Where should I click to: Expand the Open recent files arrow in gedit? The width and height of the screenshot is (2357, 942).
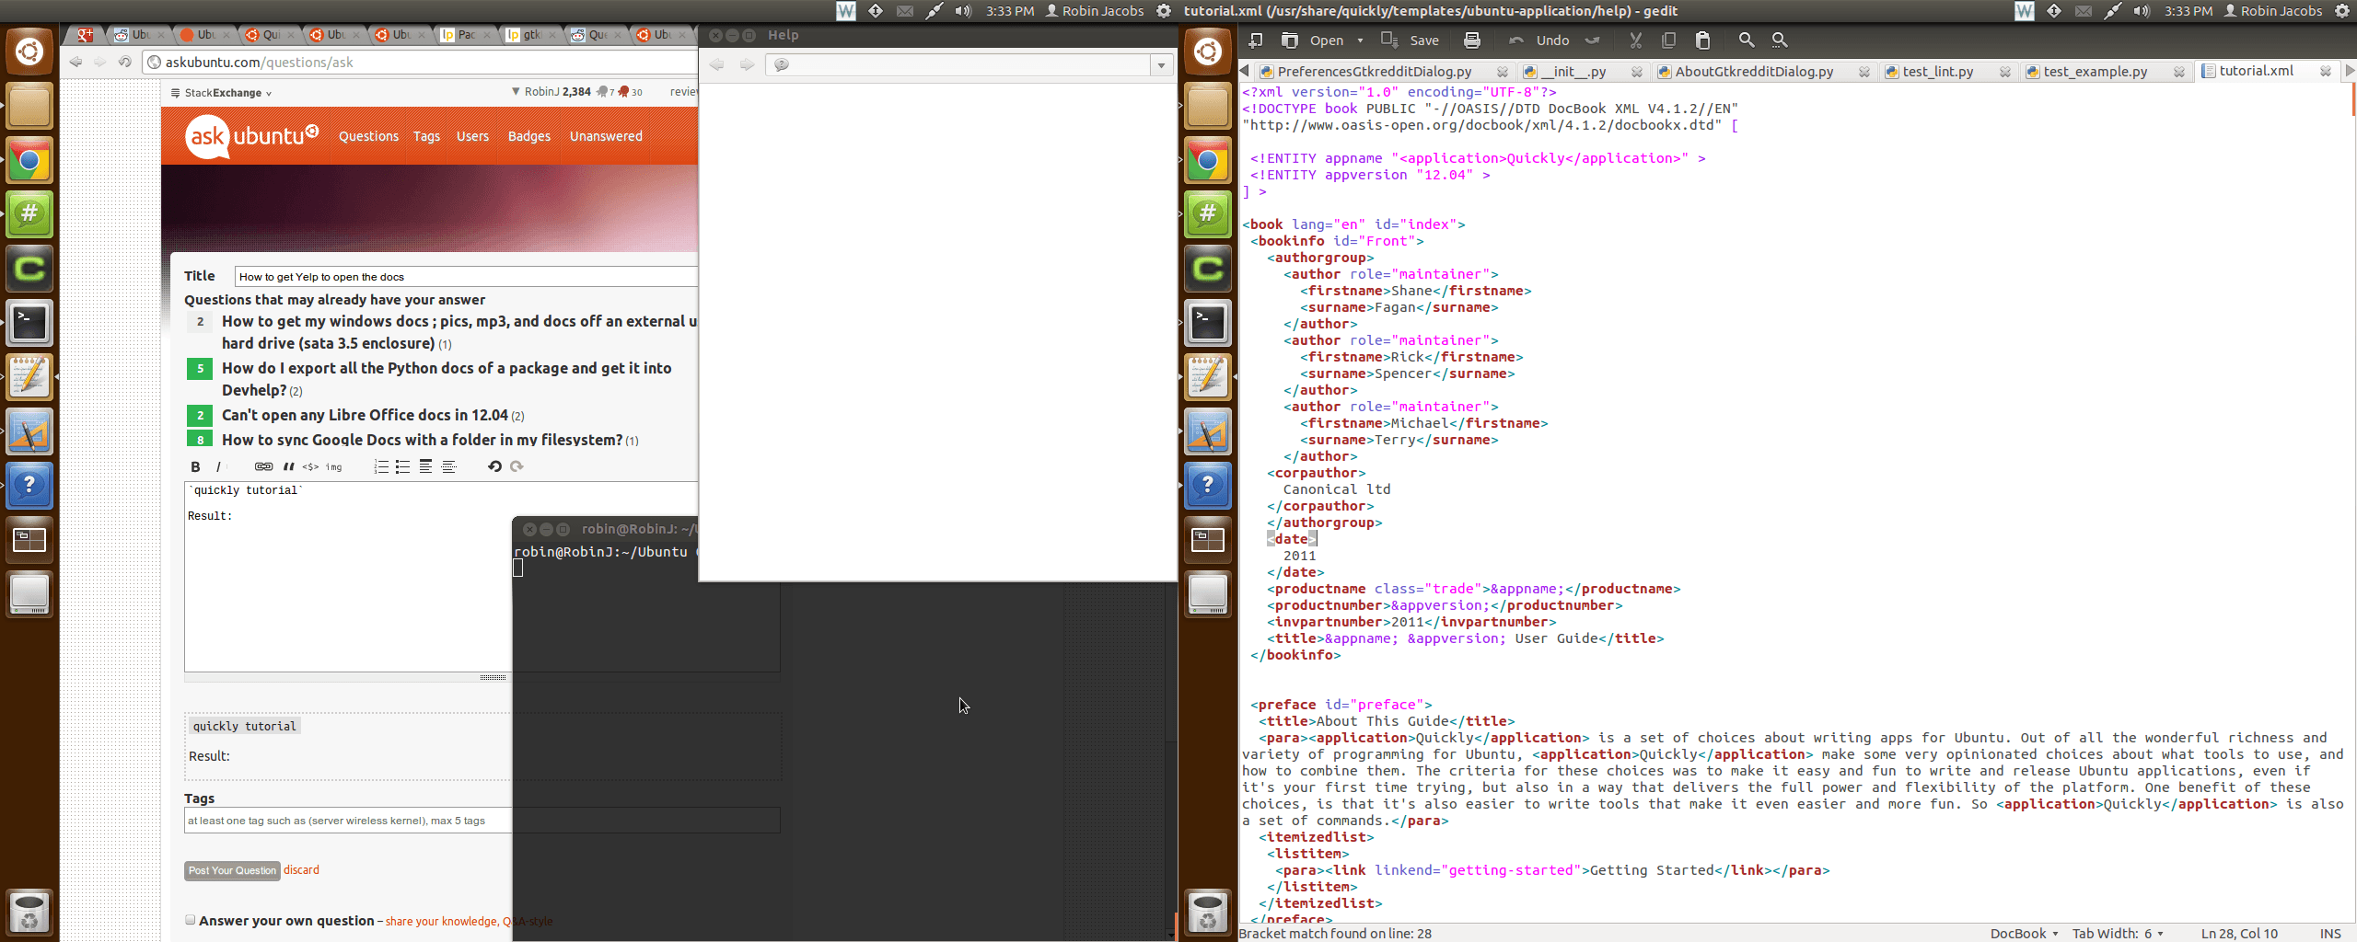point(1360,40)
